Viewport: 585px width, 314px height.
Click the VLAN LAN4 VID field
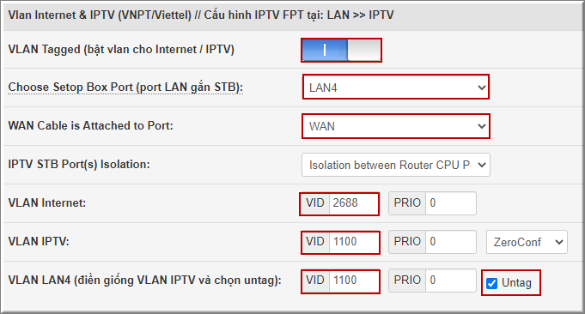point(354,281)
